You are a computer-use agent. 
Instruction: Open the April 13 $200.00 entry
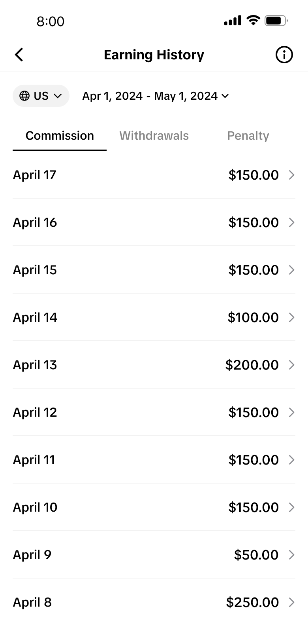tap(154, 365)
